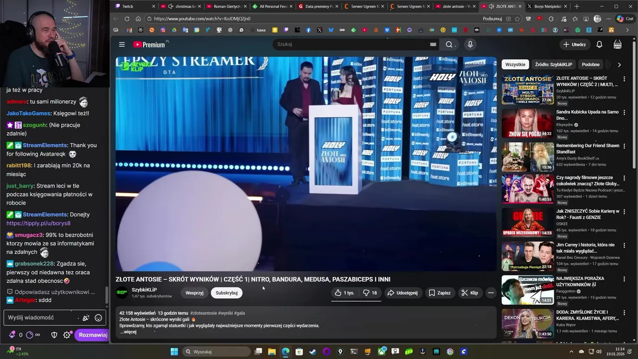Open the chat shield moderation icon
Image resolution: width=638 pixels, height=359 pixels.
pyautogui.click(x=54, y=335)
